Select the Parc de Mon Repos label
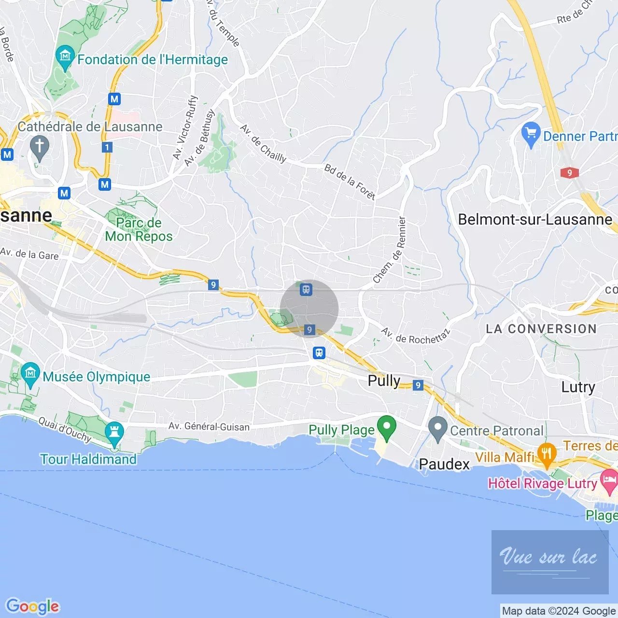The width and height of the screenshot is (618, 618). point(139,229)
